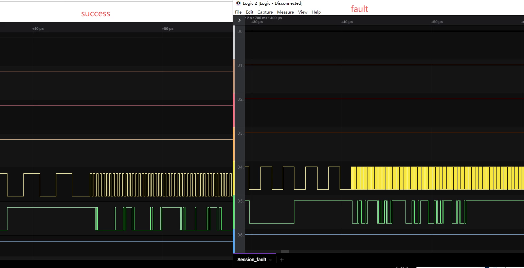The image size is (524, 268).
Task: Click the orange color strip of channel D3
Action: click(234, 144)
